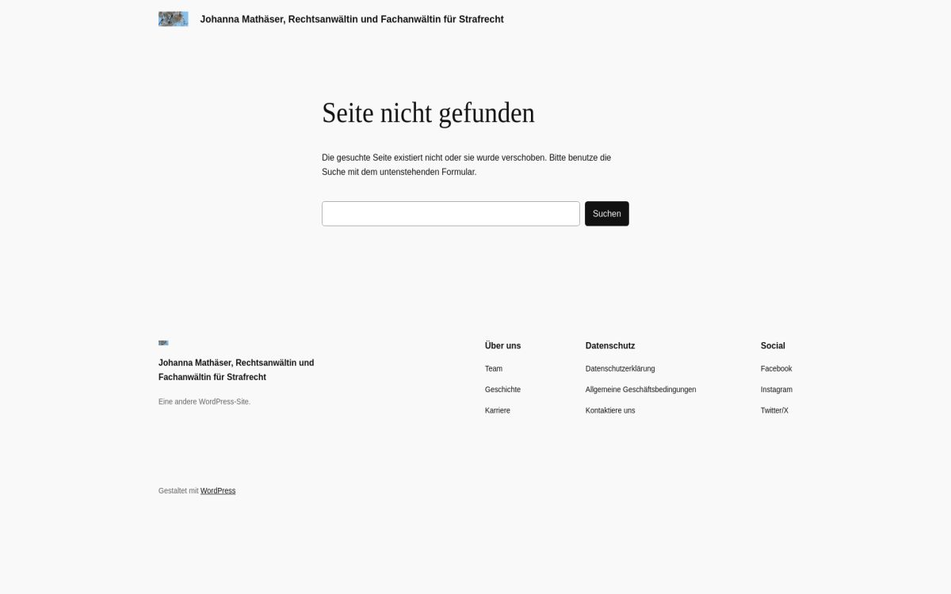951x594 pixels.
Task: Click the Social footer heading
Action: 773,346
